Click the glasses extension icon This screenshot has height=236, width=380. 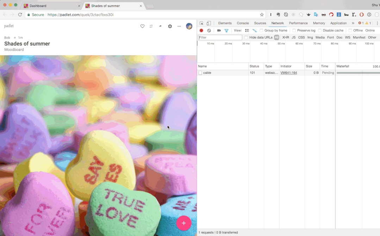tap(324, 15)
